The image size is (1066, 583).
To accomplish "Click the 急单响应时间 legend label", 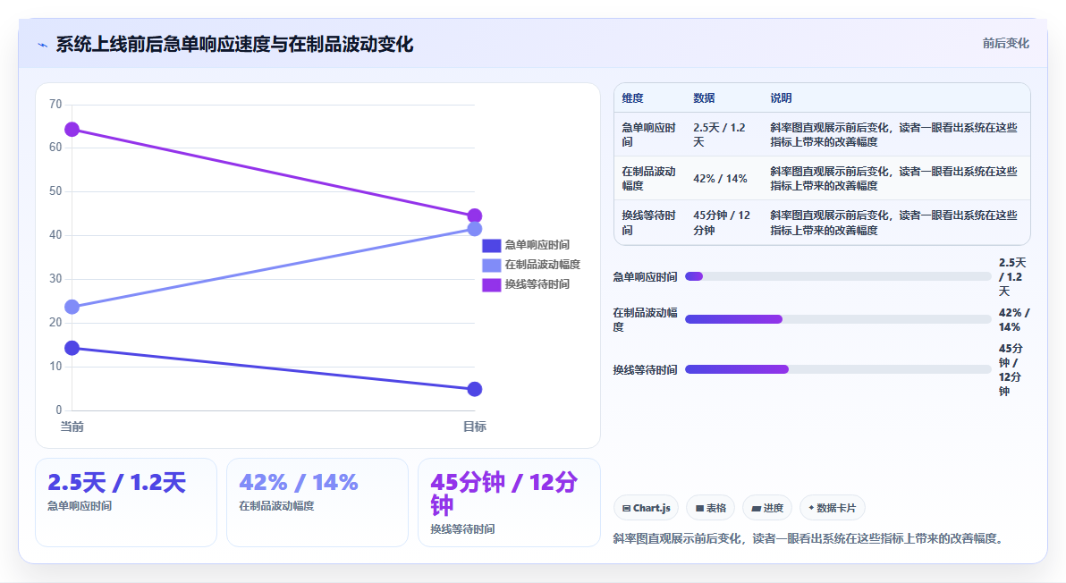I will coord(537,245).
